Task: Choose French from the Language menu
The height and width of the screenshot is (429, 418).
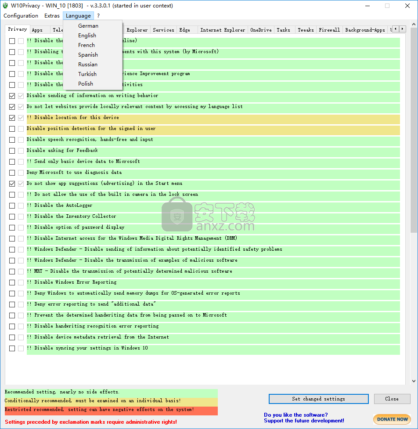Action: pyautogui.click(x=86, y=45)
